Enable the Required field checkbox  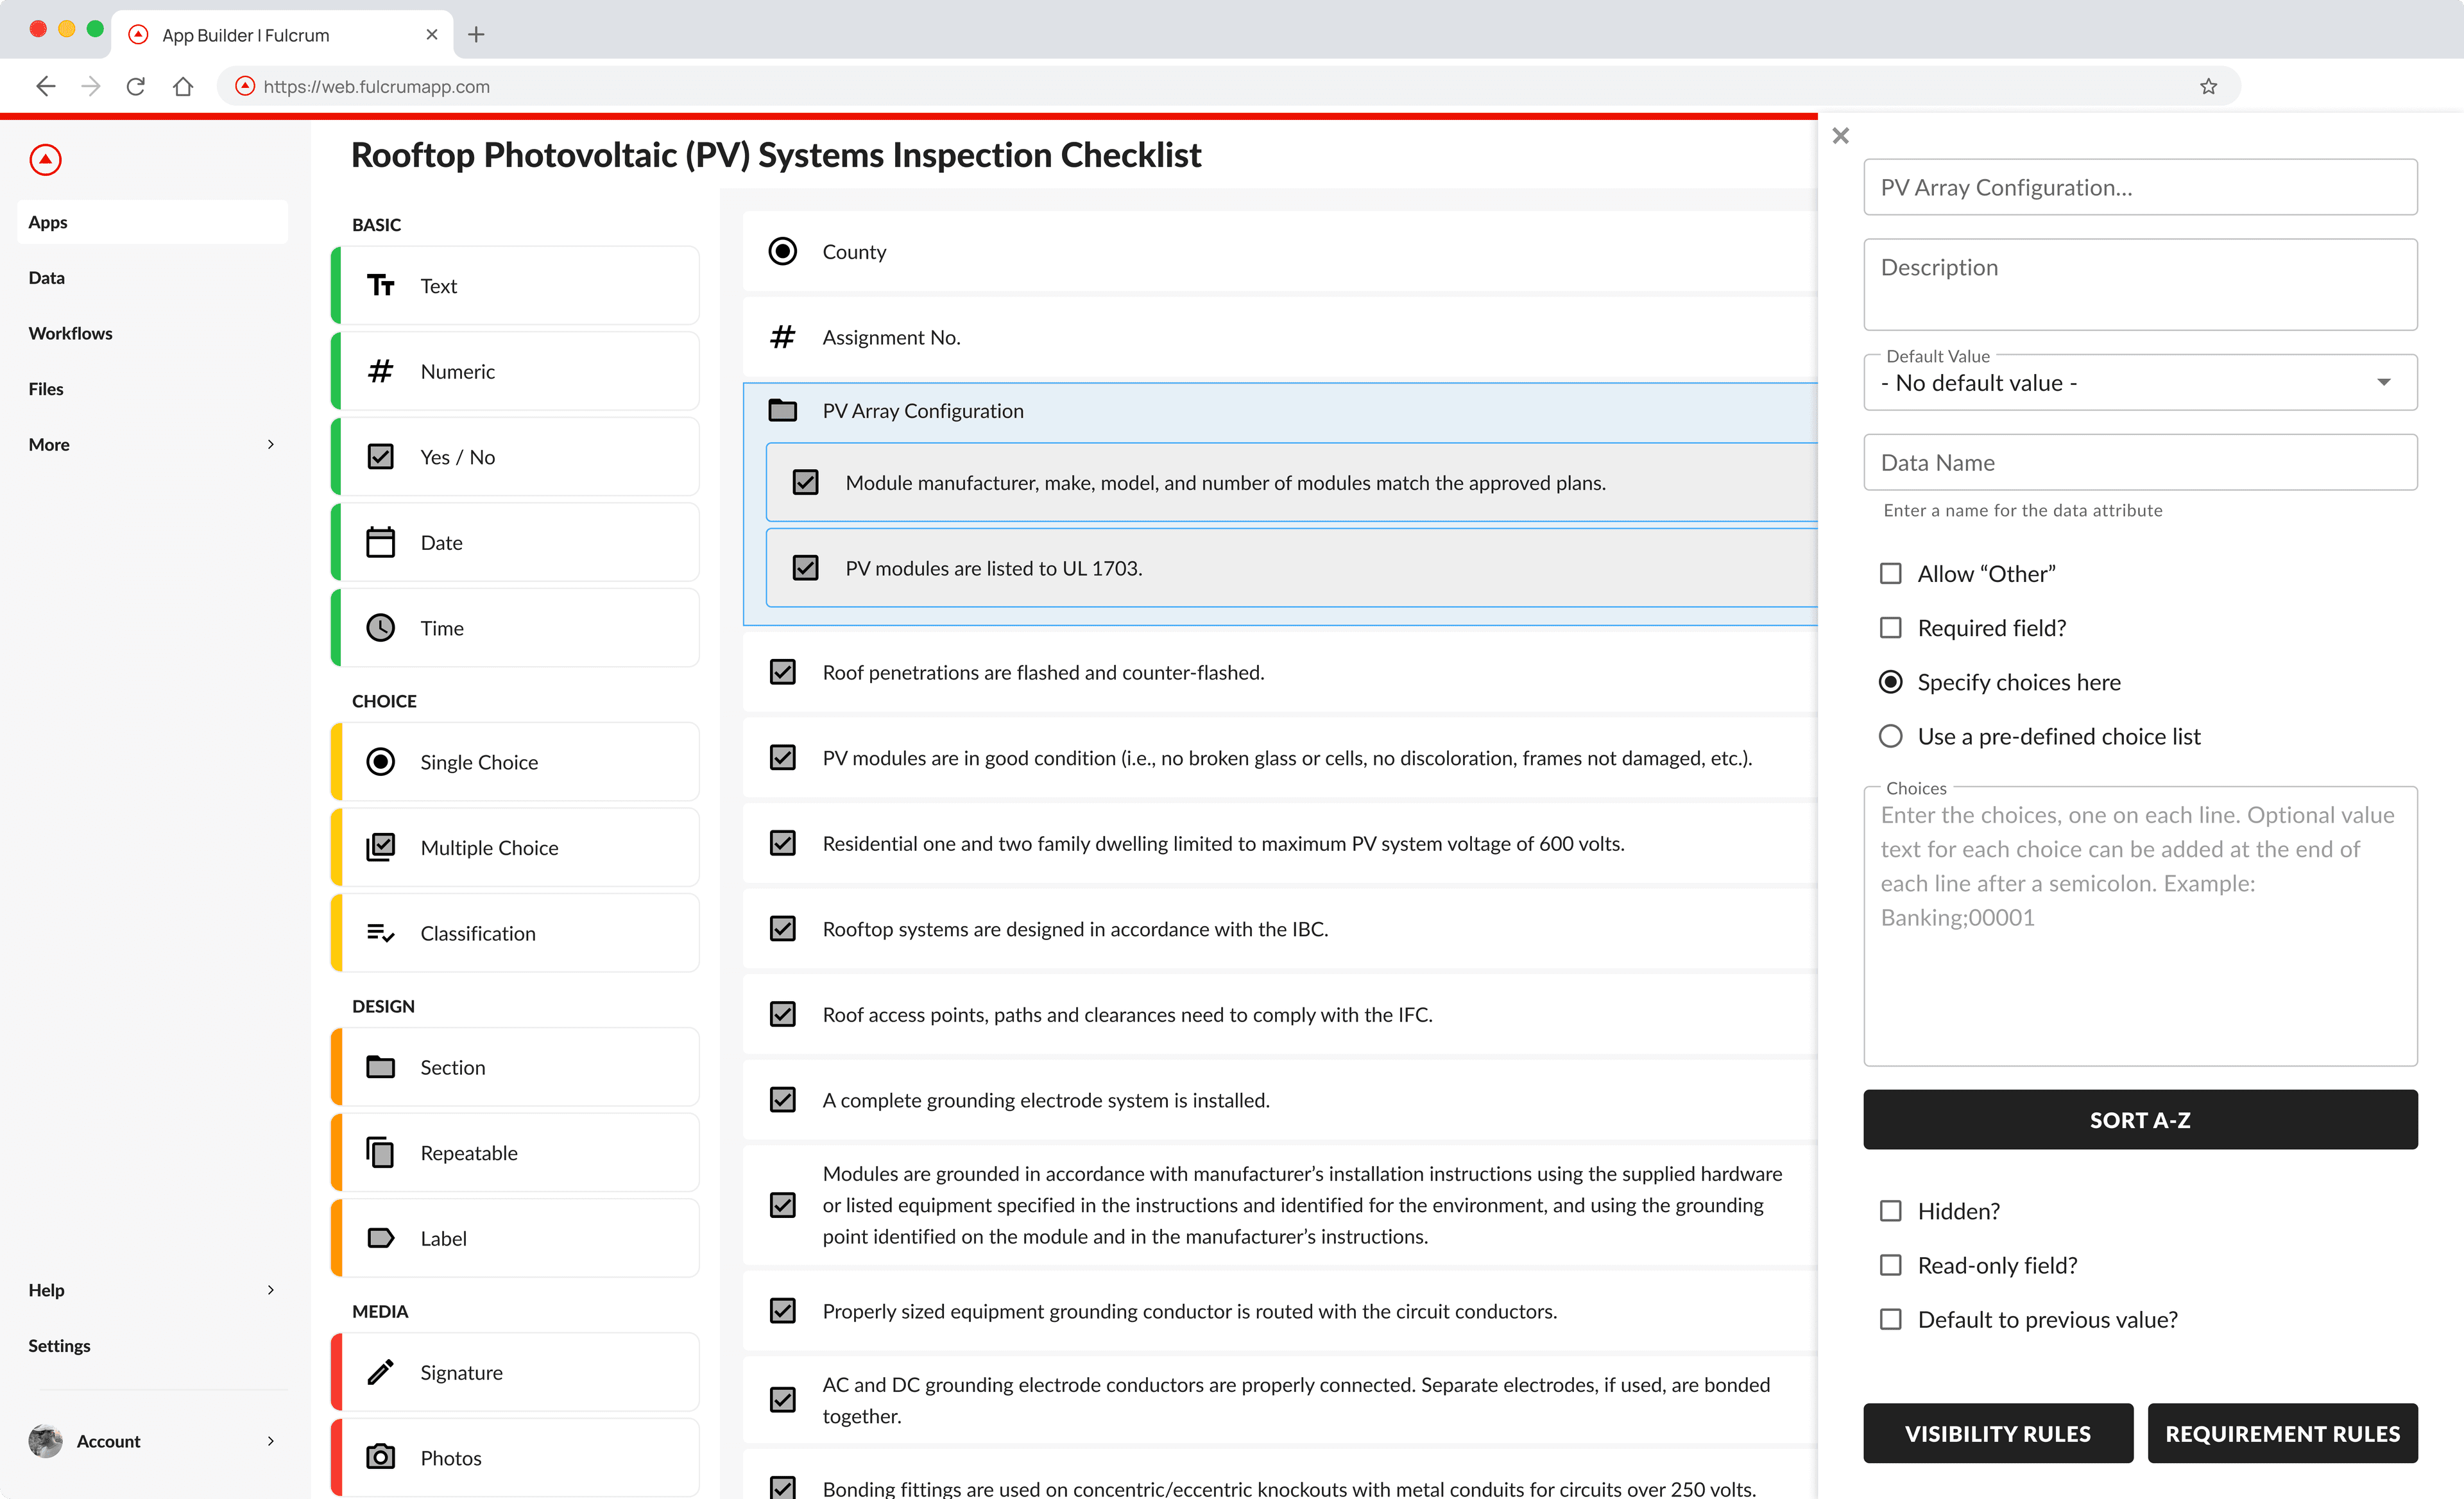[1890, 627]
